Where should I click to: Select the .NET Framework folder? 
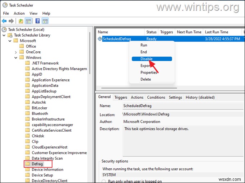point(45,63)
